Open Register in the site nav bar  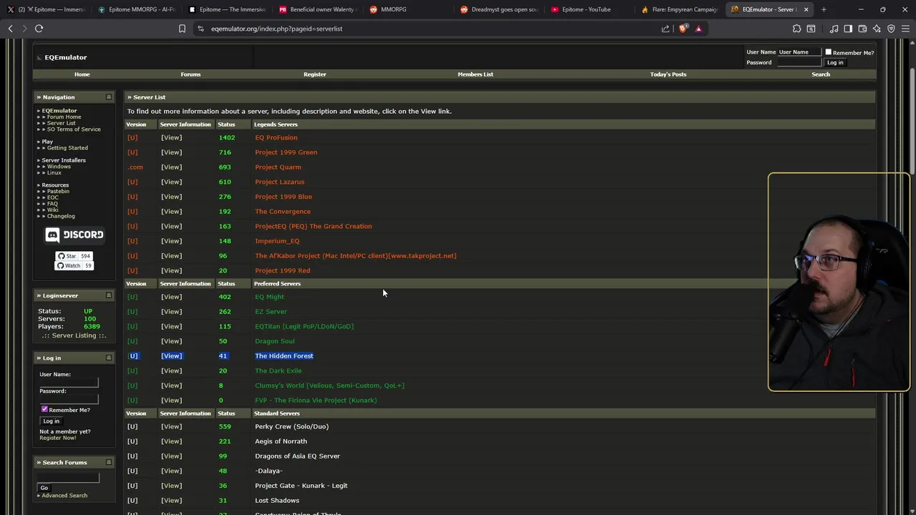315,74
